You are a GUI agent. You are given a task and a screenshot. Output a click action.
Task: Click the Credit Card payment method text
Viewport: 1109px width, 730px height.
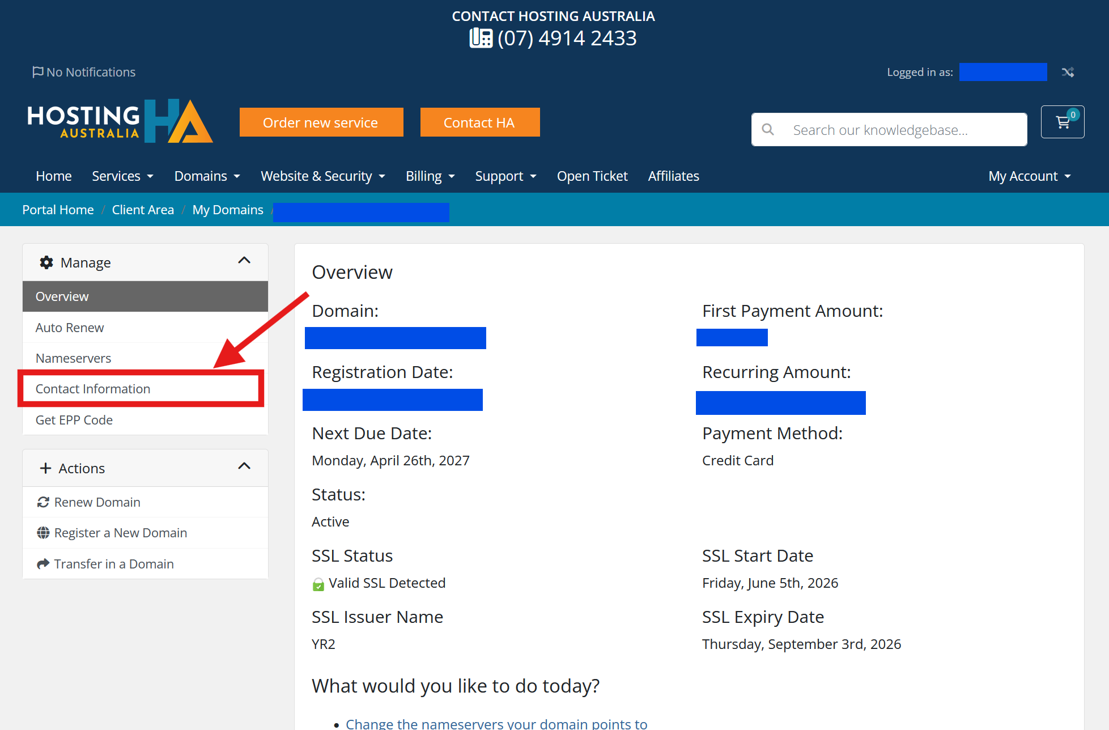738,461
